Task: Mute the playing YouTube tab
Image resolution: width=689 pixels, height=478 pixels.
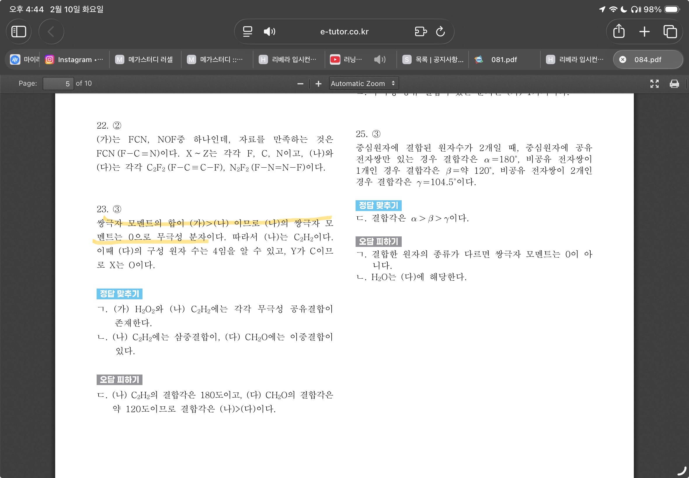Action: (380, 59)
